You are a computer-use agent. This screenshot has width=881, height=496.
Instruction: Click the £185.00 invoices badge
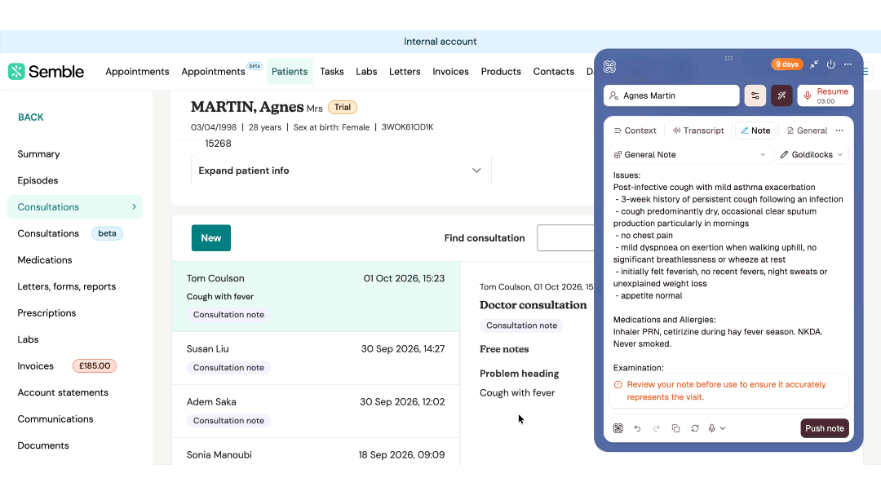pos(95,365)
